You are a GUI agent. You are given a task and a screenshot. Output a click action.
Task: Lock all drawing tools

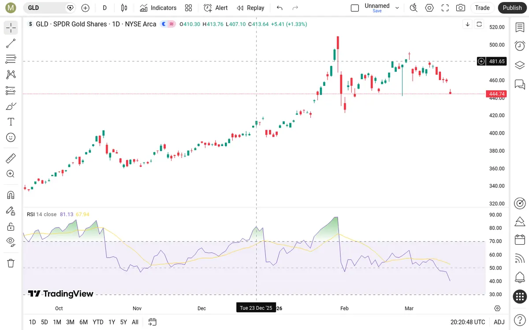tap(11, 227)
